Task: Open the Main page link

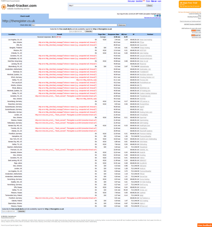Action: pos(131,1)
